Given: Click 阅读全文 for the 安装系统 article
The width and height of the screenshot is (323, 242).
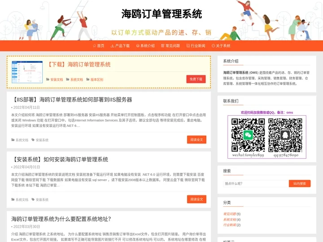Looking at the screenshot, I should click(196, 199).
